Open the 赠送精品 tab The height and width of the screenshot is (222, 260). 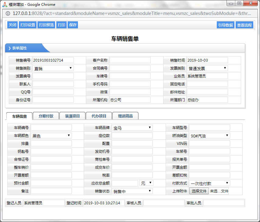(125, 116)
